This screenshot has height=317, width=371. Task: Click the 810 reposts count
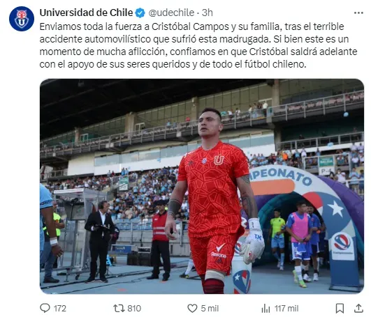click(134, 308)
